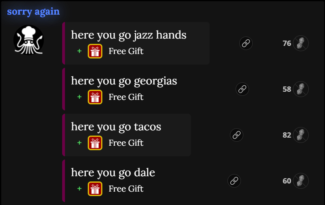Click the peanut icon beside 60

click(301, 181)
